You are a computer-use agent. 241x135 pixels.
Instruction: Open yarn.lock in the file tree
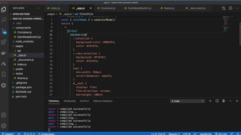pyautogui.click(x=26, y=97)
